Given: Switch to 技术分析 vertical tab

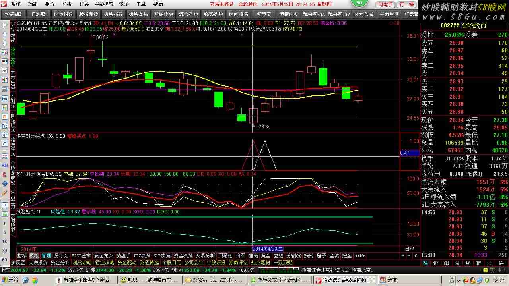Looking at the screenshot, I should [13, 57].
